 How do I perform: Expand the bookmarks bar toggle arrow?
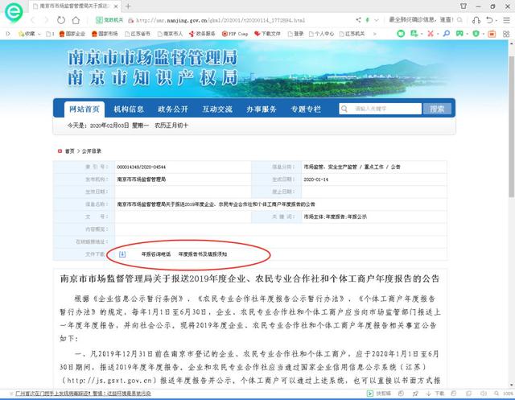point(8,34)
